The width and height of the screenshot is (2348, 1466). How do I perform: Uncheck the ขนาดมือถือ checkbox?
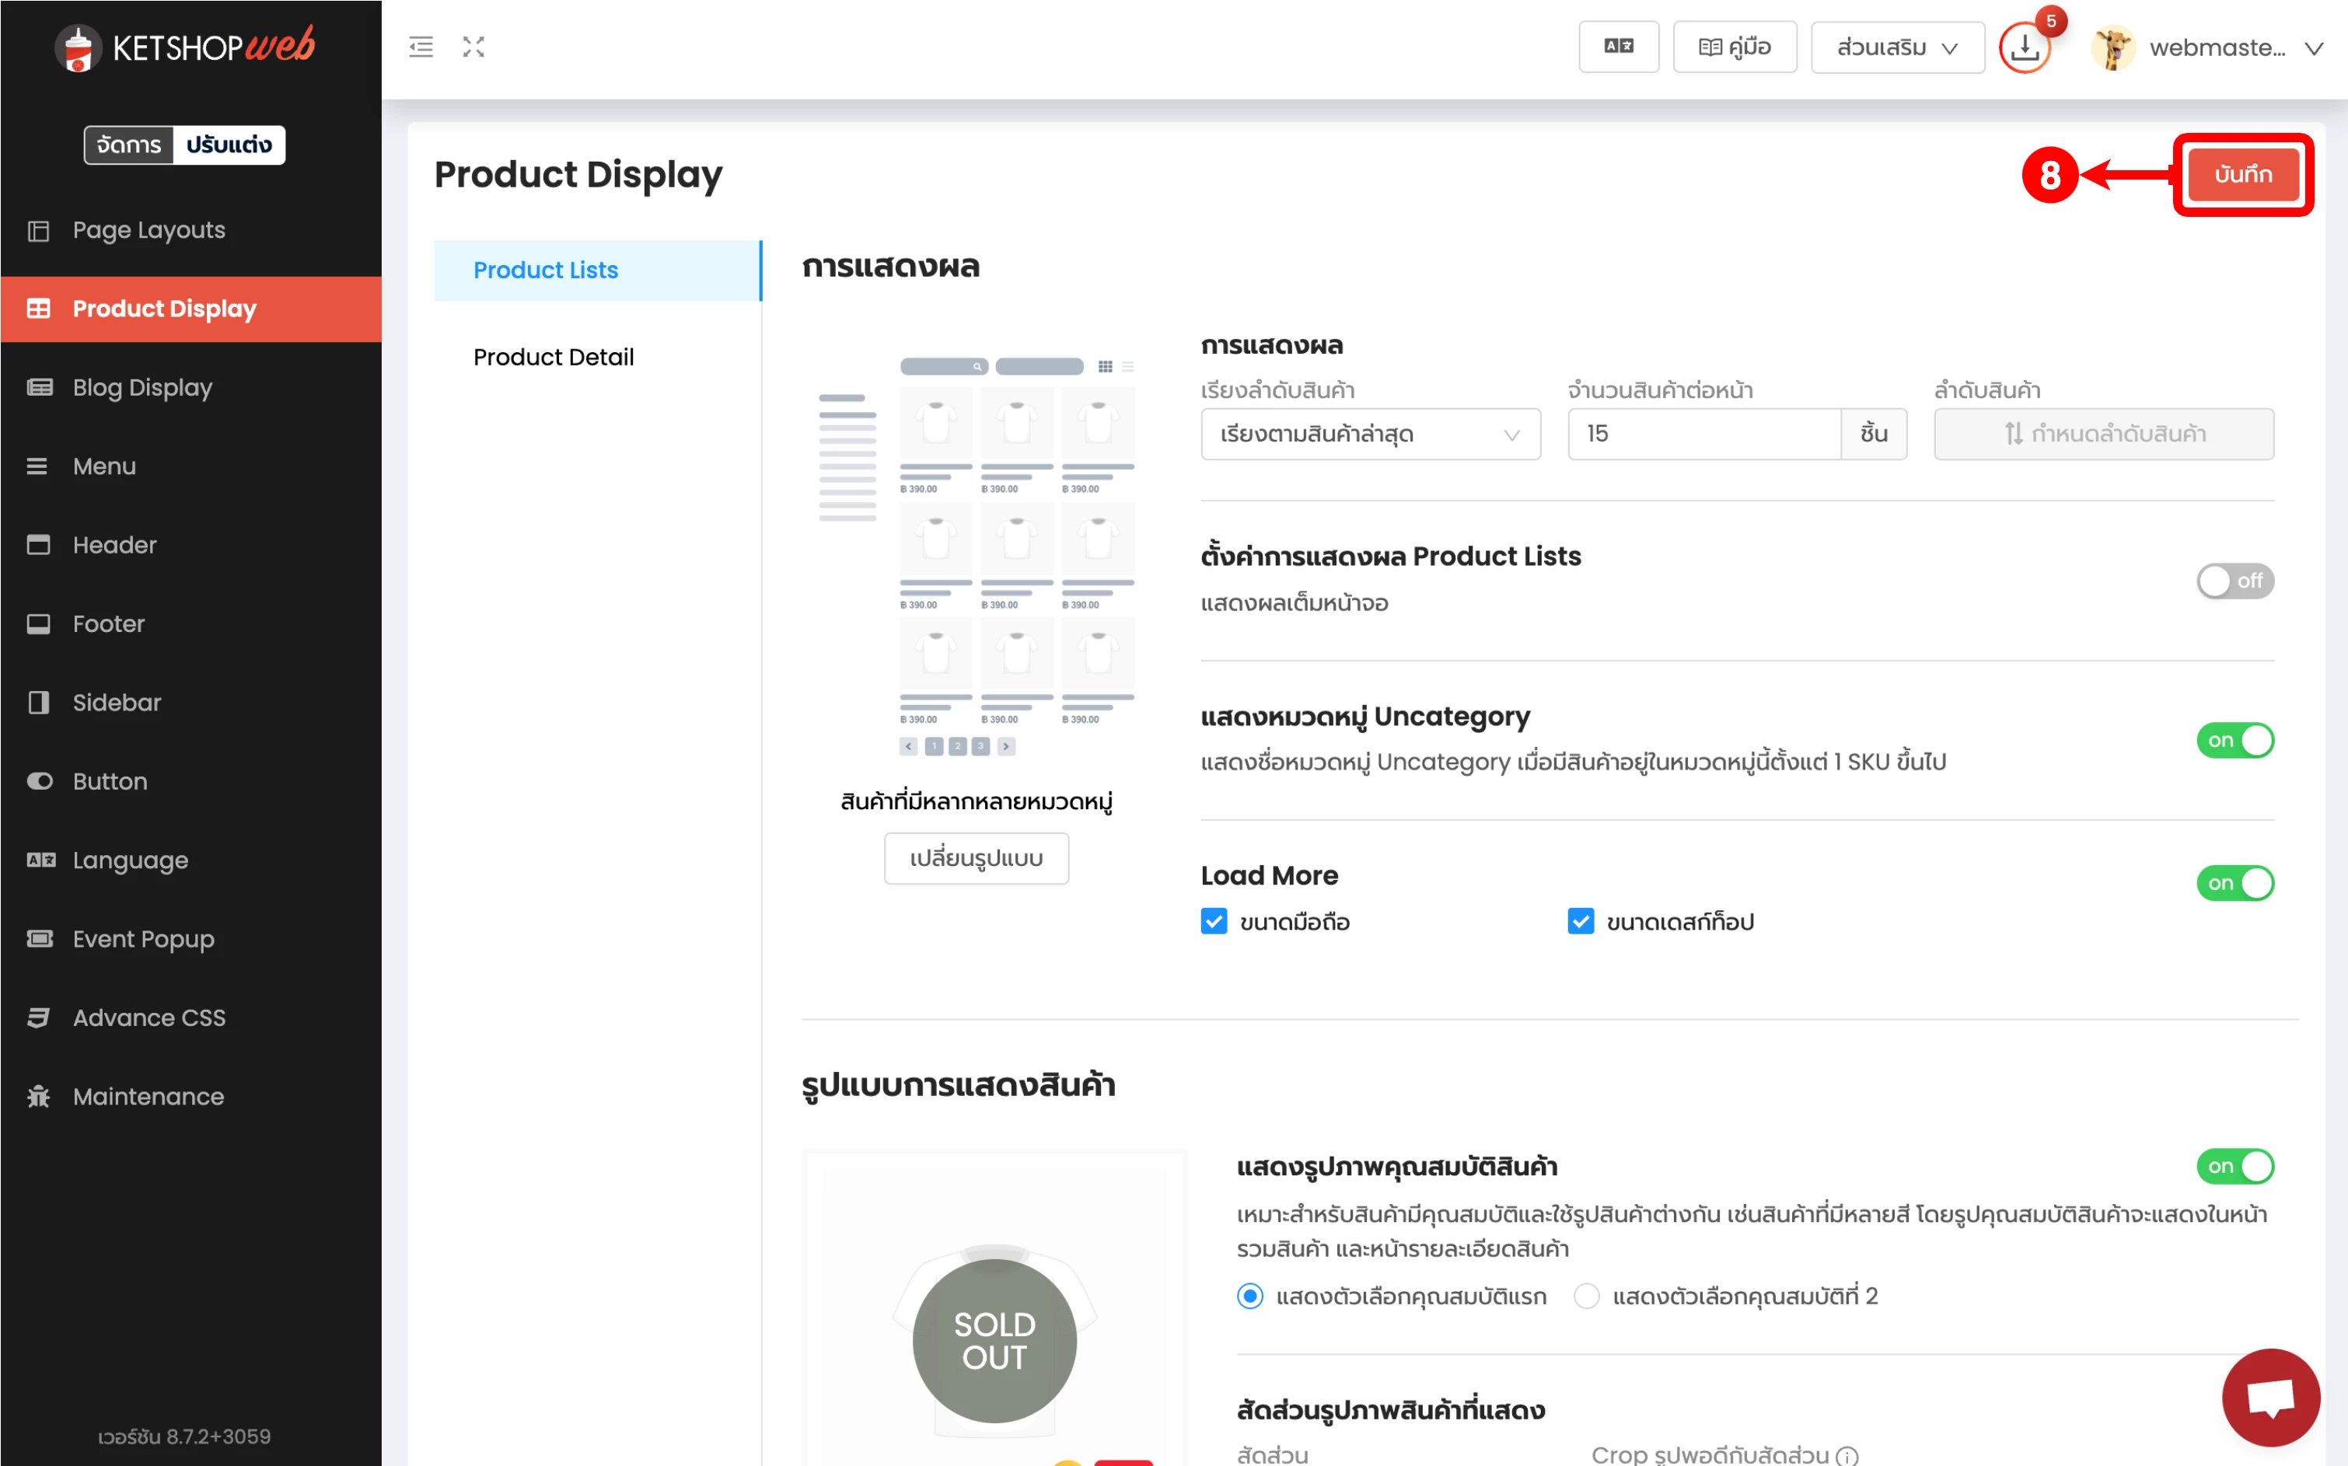click(1214, 921)
